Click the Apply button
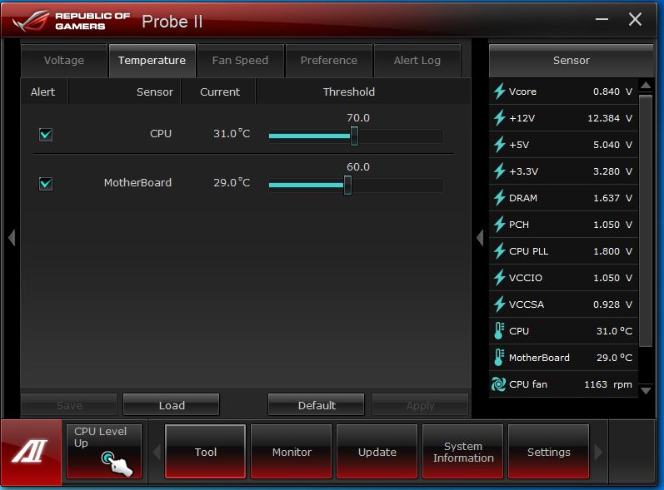 click(x=420, y=405)
